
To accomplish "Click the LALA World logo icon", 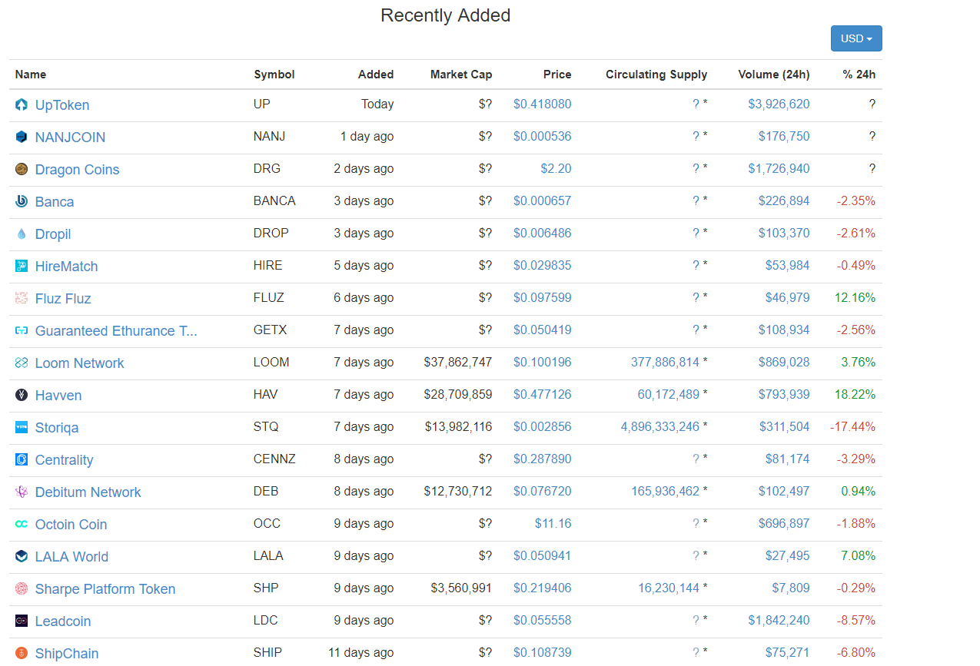I will tap(22, 557).
